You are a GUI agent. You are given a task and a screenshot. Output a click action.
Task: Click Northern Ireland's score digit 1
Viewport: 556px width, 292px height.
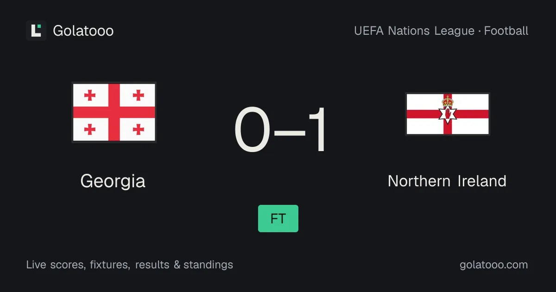(317, 130)
